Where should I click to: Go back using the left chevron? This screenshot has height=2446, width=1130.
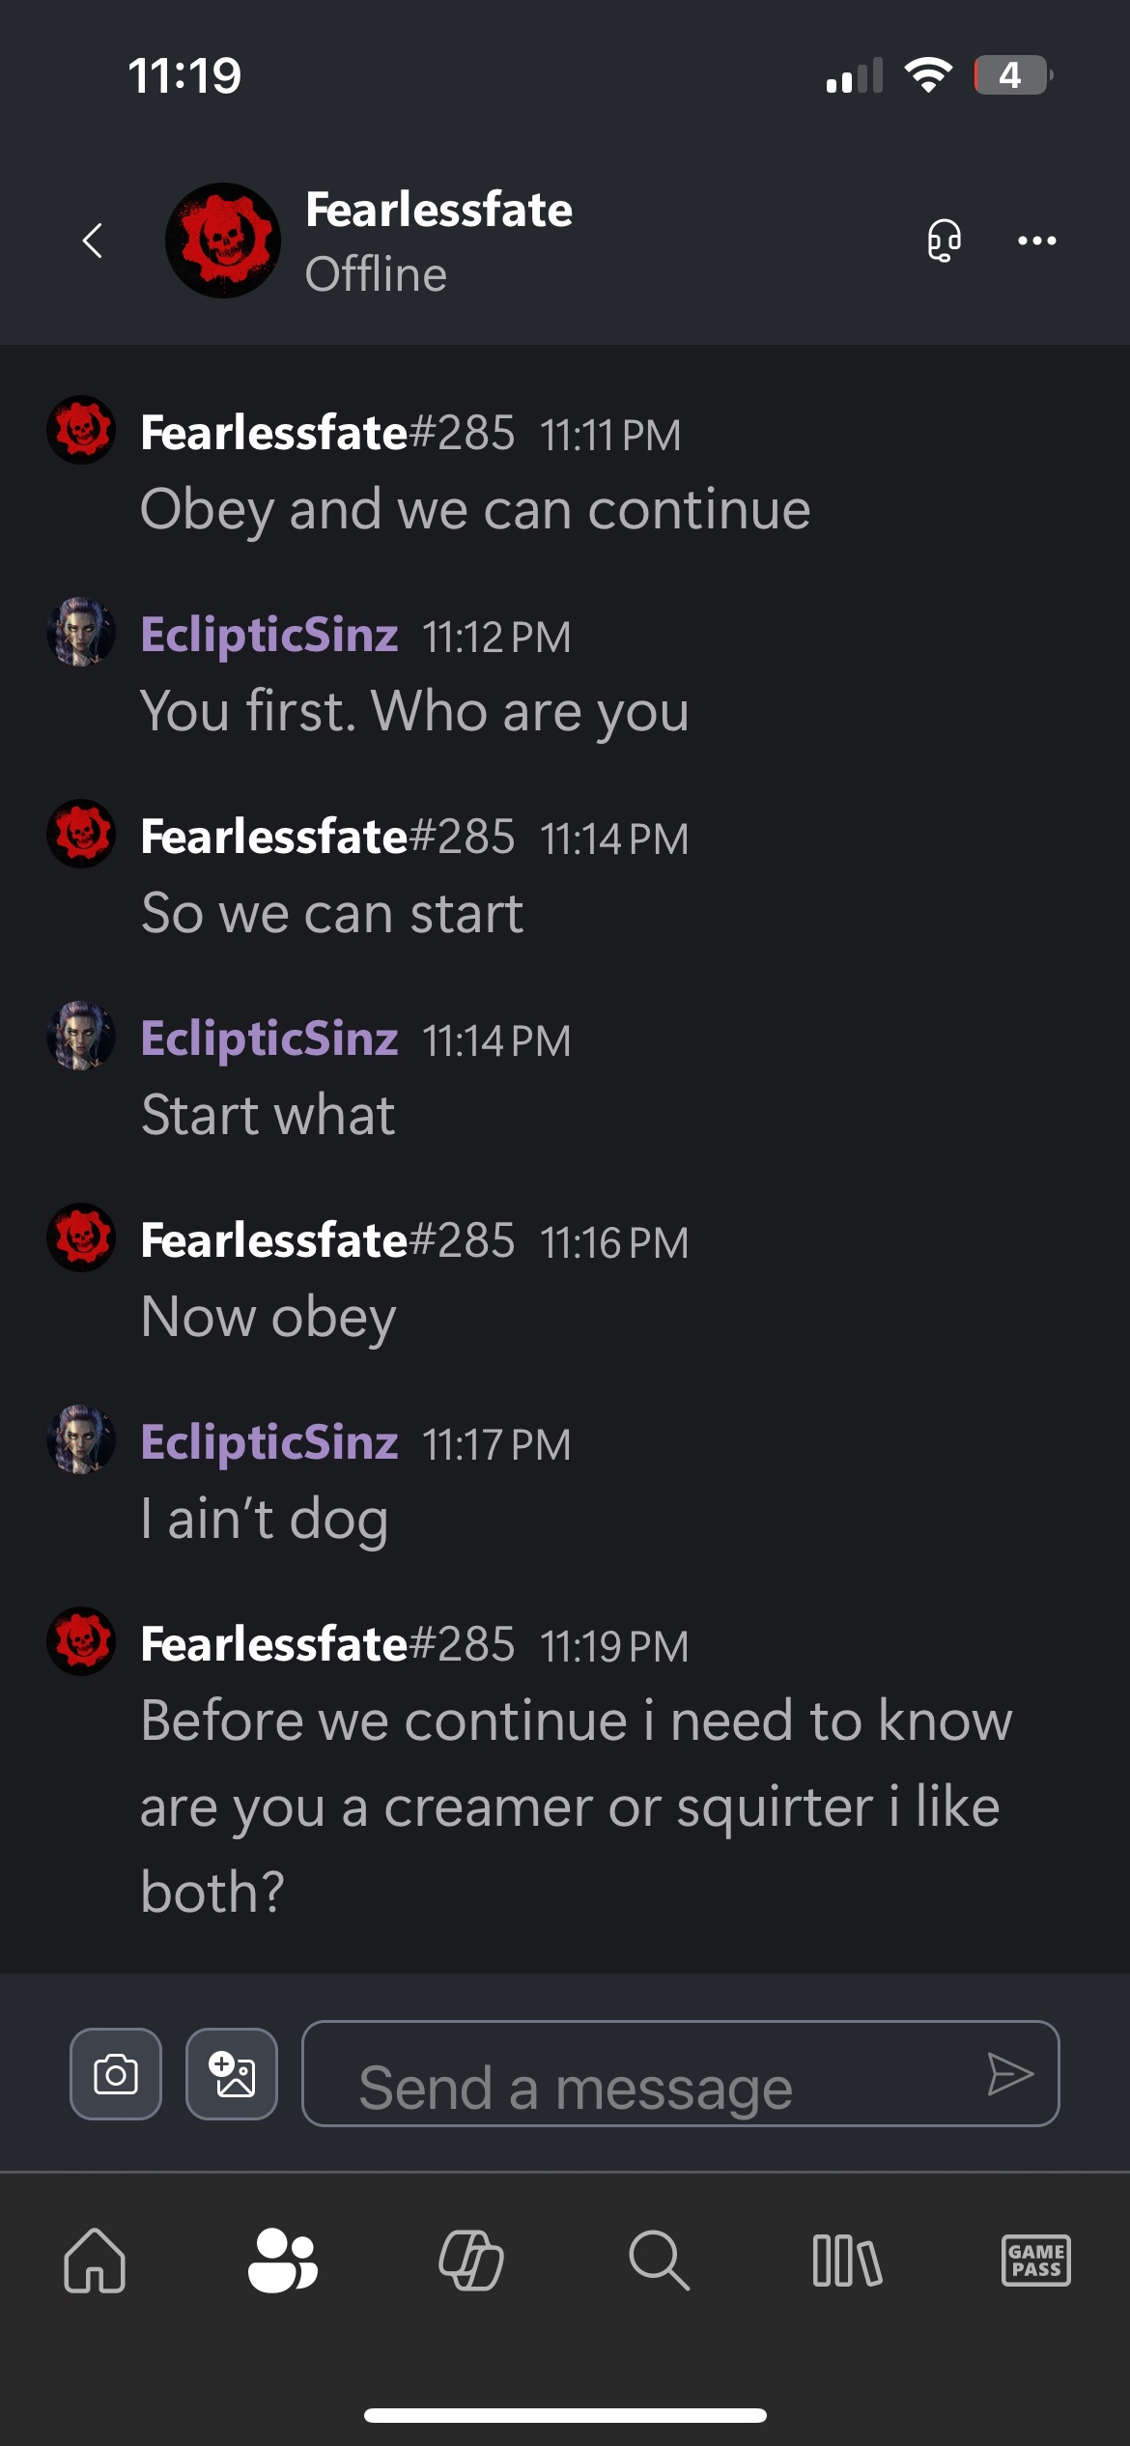tap(93, 241)
